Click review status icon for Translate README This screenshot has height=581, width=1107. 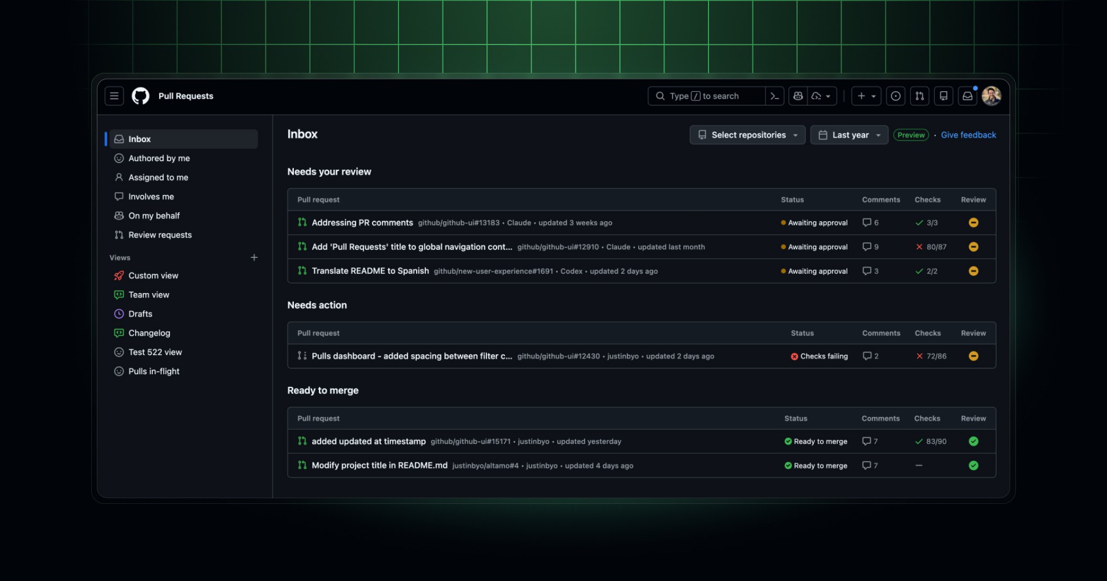click(973, 271)
